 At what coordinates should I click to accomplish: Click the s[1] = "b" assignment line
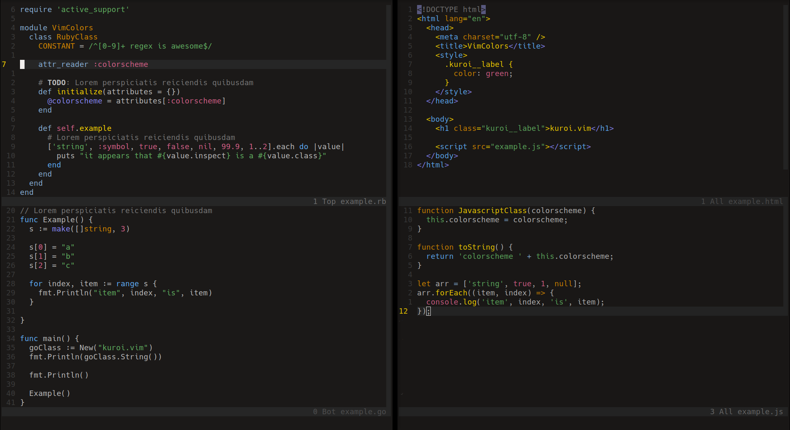point(52,256)
